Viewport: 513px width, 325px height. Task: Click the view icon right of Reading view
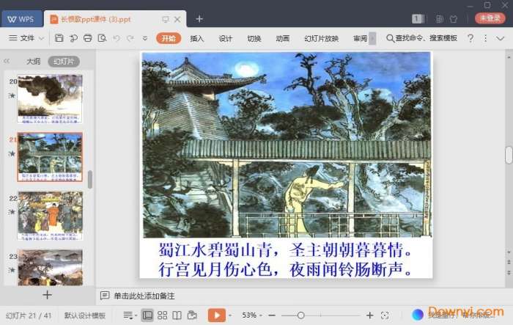pos(192,315)
